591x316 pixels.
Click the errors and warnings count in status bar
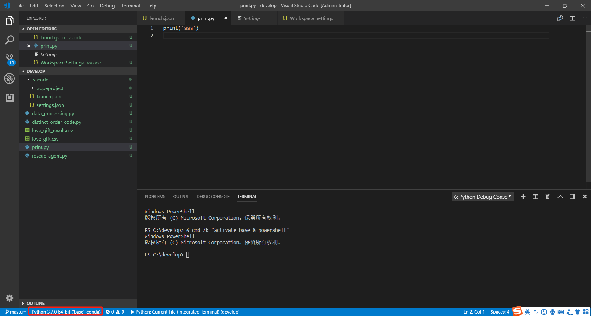coord(115,312)
